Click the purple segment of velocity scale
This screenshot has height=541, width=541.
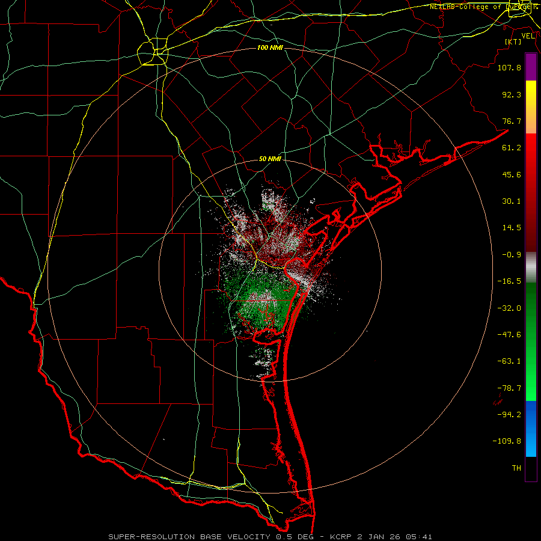[x=531, y=67]
